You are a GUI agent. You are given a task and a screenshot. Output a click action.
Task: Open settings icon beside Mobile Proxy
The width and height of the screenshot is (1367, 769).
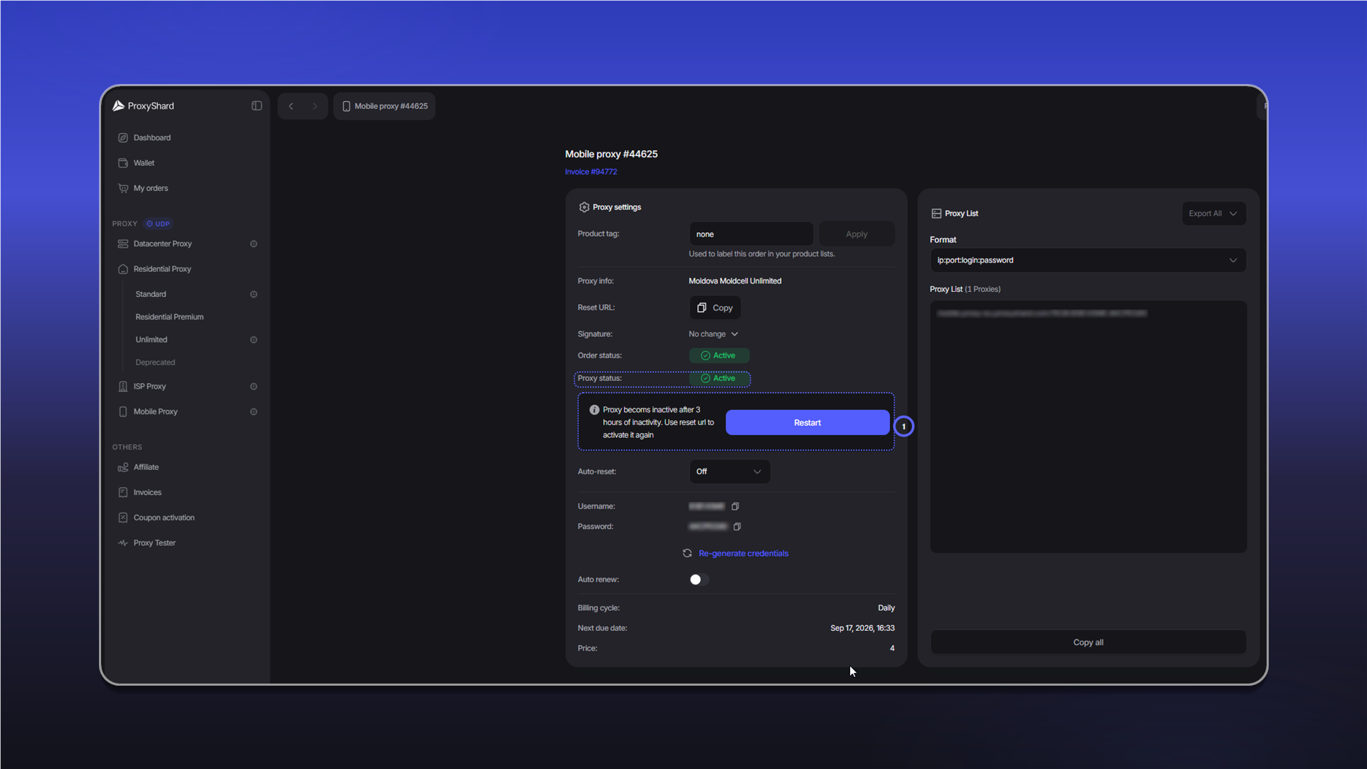click(x=253, y=412)
